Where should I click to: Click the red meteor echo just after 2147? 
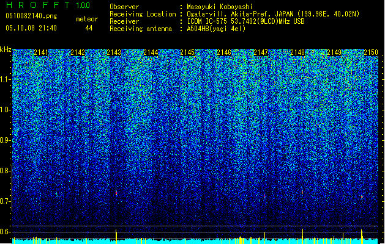(x=264, y=196)
